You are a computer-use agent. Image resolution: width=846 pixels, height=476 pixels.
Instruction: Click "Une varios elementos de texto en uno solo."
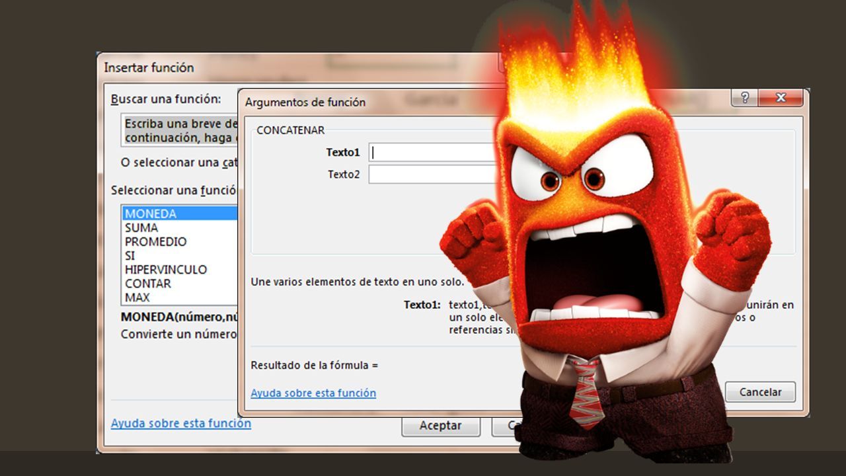click(358, 282)
